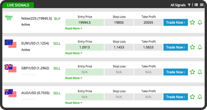Image resolution: width=207 pixels, height=110 pixels.
Task: Select the Live Signals tab
Action: [x=18, y=5]
